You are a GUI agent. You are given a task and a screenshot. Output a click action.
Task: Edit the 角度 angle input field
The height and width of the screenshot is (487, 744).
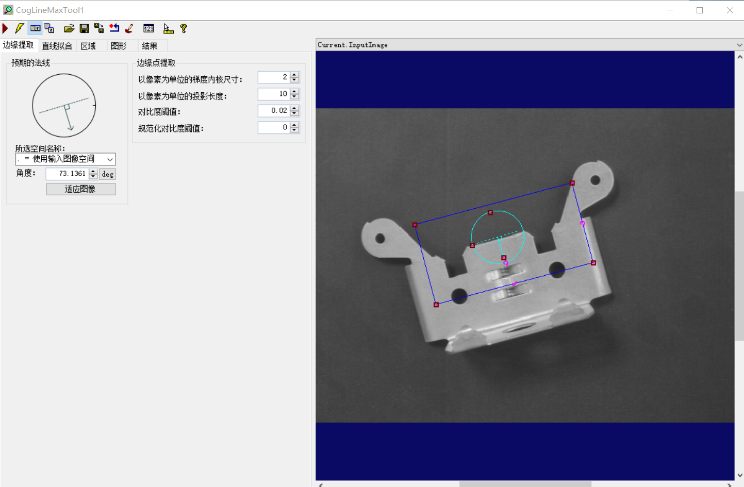(67, 174)
